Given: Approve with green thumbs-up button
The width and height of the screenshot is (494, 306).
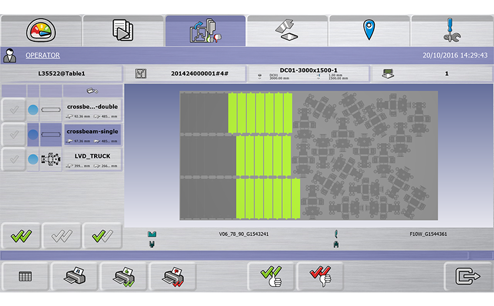Looking at the screenshot, I should [271, 277].
